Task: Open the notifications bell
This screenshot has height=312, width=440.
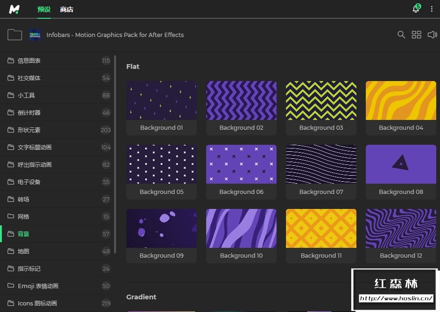Action: coord(416,9)
